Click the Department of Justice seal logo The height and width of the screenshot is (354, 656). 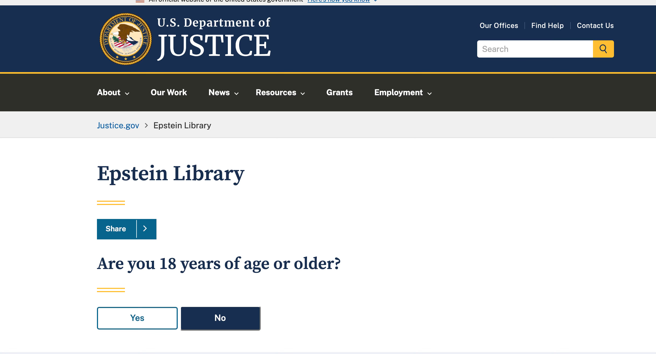[125, 39]
